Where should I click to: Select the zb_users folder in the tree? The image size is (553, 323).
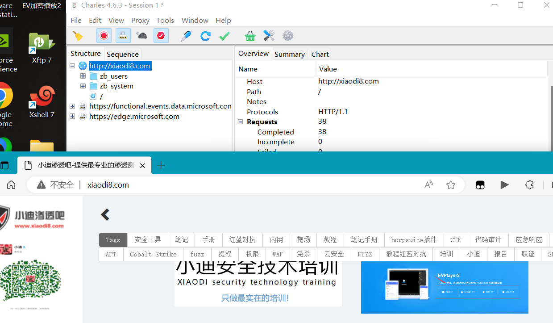[113, 76]
